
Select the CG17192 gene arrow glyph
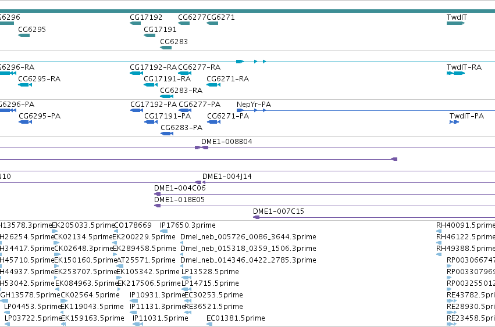click(135, 23)
